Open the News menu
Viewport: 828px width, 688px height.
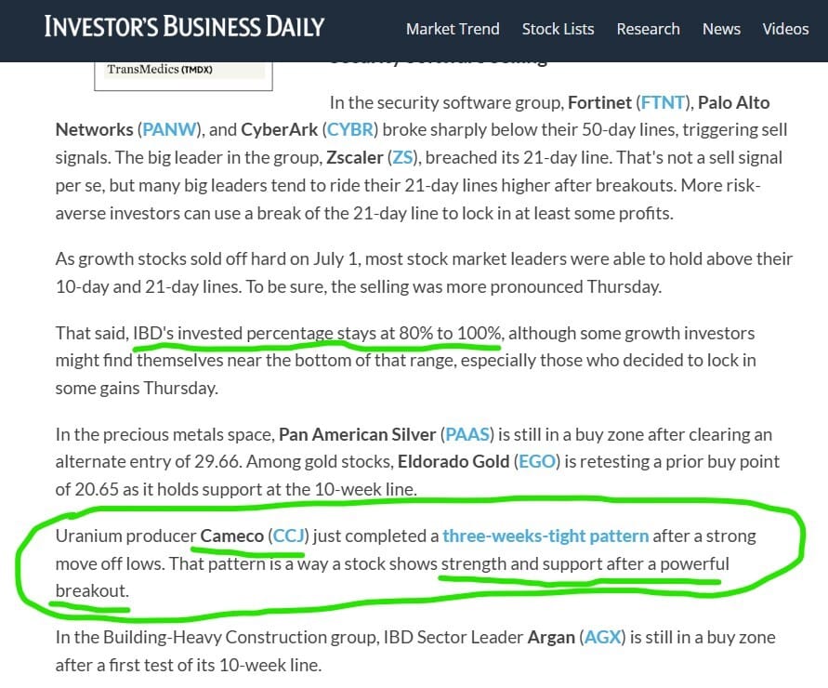coord(721,29)
